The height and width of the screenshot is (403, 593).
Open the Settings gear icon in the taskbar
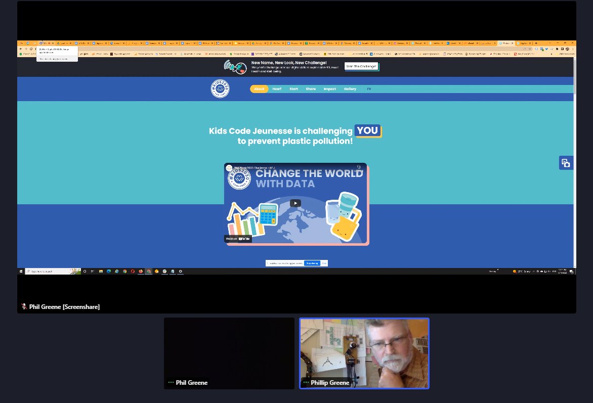[x=181, y=271]
